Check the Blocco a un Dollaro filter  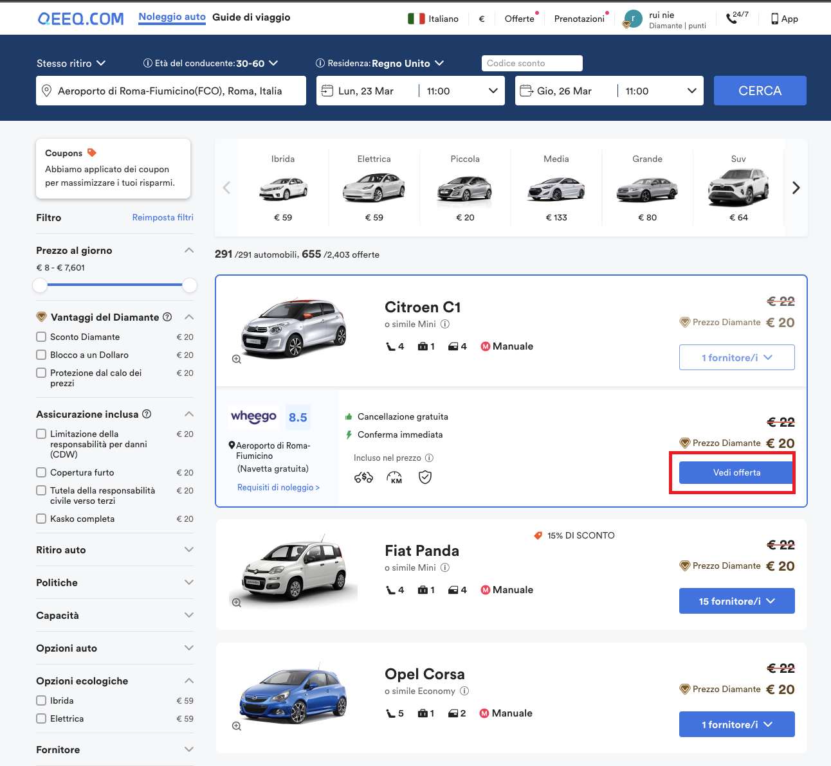(x=41, y=355)
